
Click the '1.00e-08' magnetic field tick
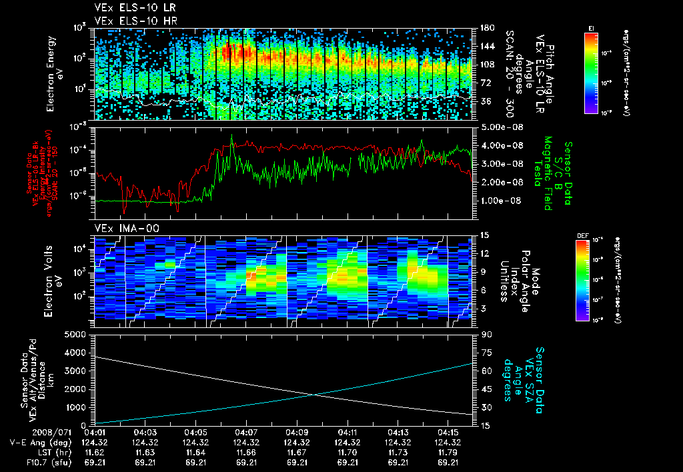[x=500, y=201]
